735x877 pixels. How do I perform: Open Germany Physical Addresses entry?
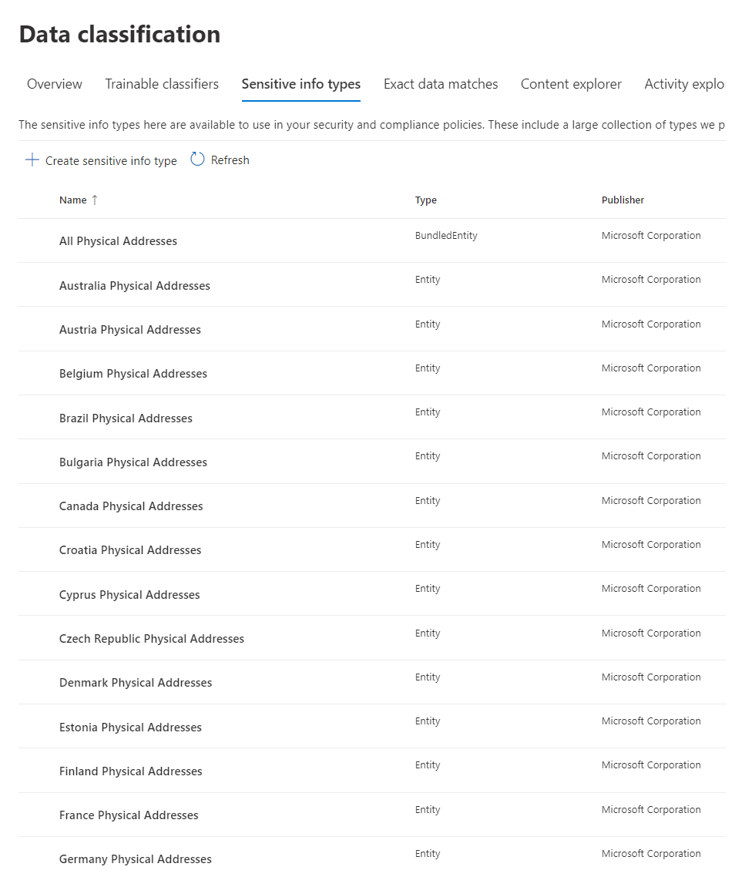click(136, 859)
